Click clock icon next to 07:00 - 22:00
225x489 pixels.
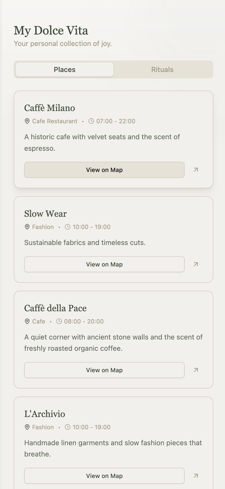coord(91,121)
